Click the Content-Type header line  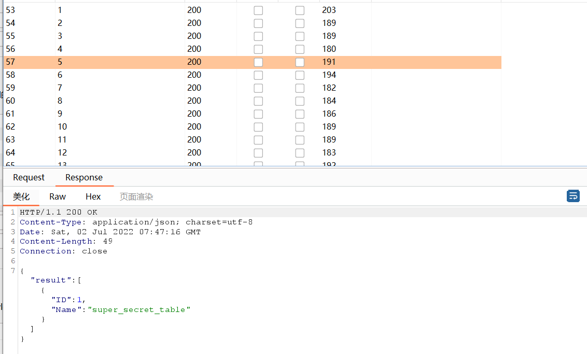(136, 222)
